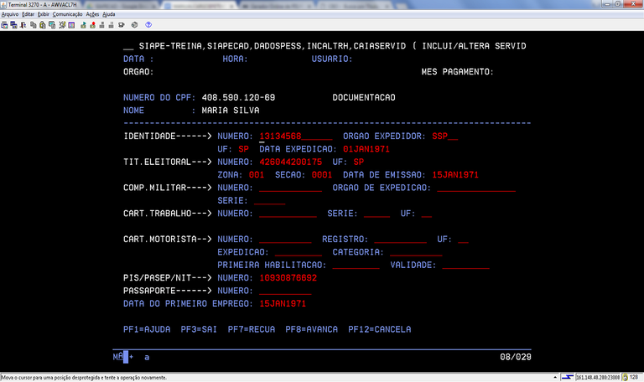This screenshot has width=644, height=382.
Task: Click the coffee cup toolbar icon
Action: [122, 25]
